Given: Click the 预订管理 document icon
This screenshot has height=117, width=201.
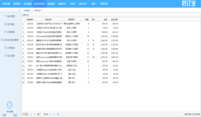Looking at the screenshot, I should [x=6, y=56].
